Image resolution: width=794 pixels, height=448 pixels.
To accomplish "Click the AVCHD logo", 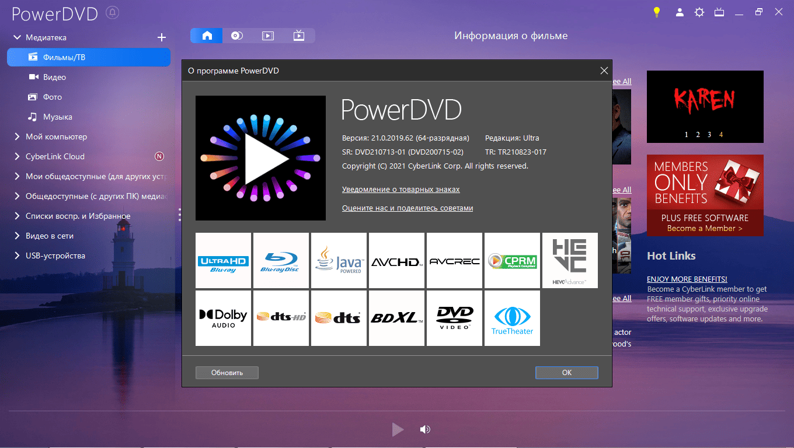I will pos(396,260).
